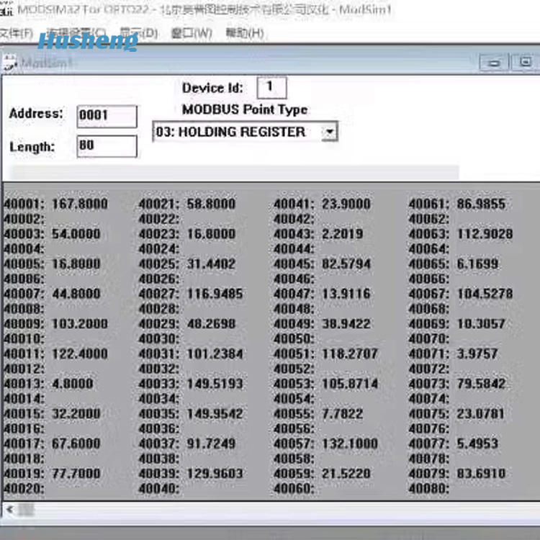Click the horizontal scrollbar left arrow
540x540 pixels.
click(x=9, y=510)
